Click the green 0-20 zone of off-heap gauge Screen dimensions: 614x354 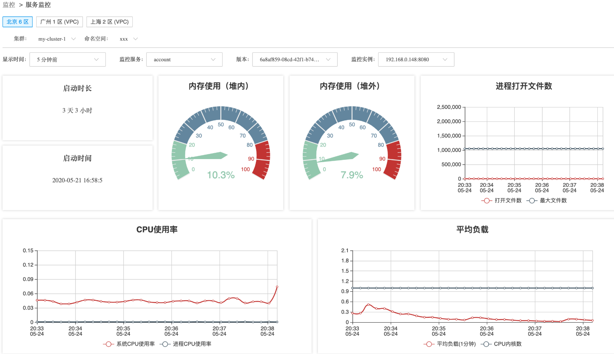click(x=312, y=160)
